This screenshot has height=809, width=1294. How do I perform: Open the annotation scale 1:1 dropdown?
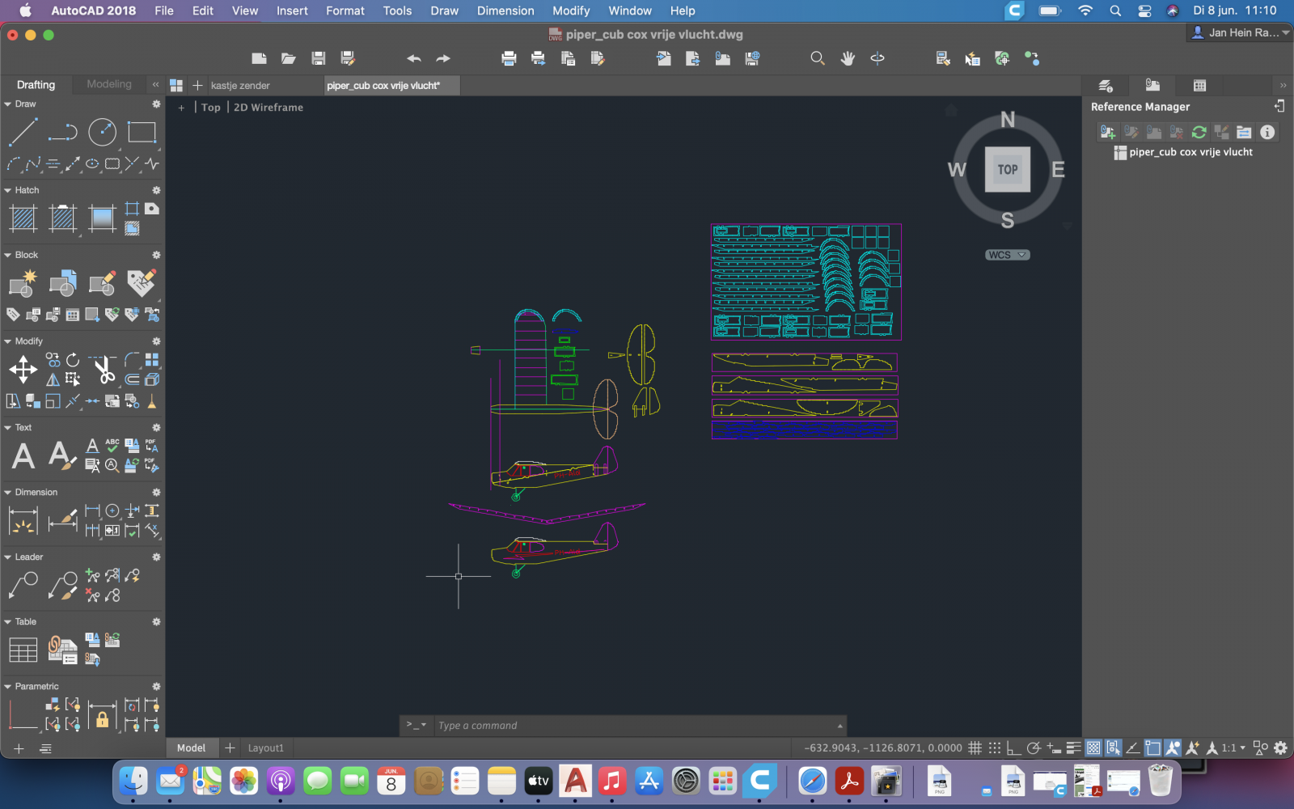1233,748
